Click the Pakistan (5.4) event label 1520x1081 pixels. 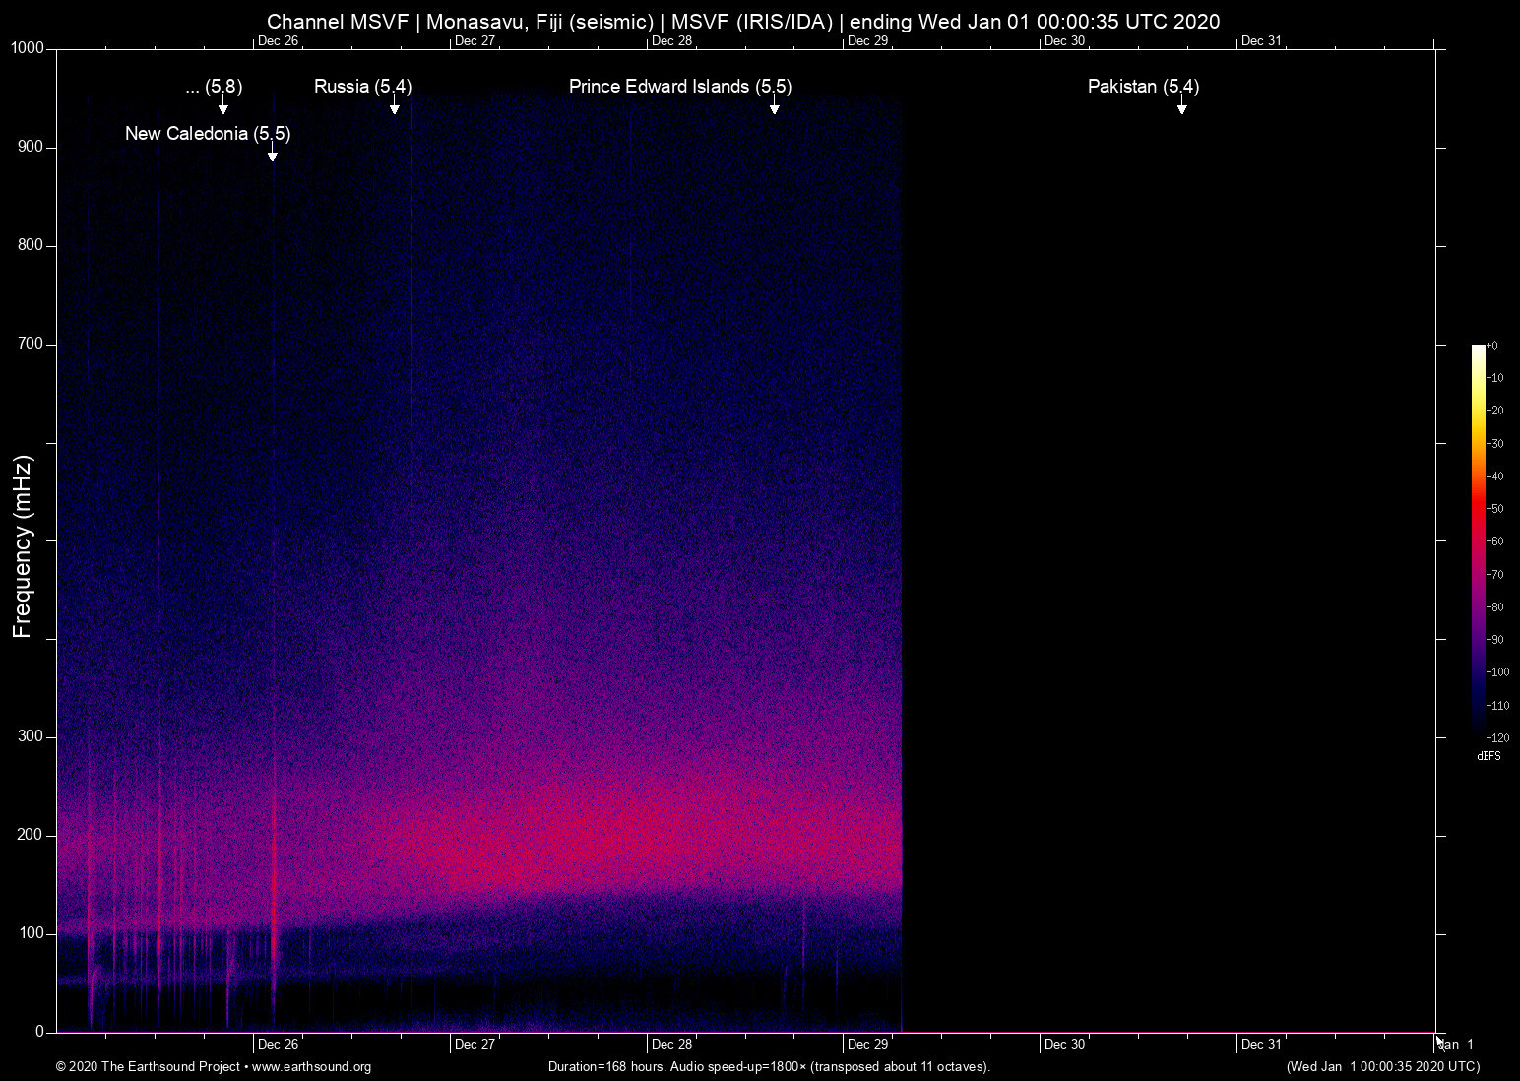coord(1142,87)
